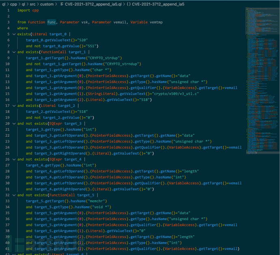This screenshot has height=255, width=280.
Task: Collapse the fold chevron at line 17
Action: [x=14, y=106]
